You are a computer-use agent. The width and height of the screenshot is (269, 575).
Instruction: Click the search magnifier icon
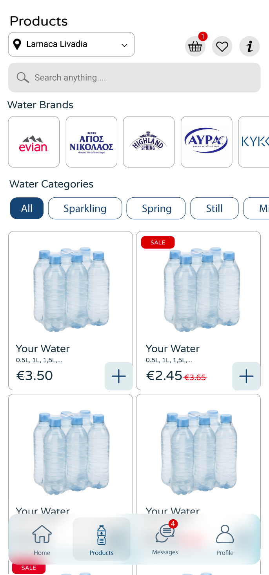point(23,78)
